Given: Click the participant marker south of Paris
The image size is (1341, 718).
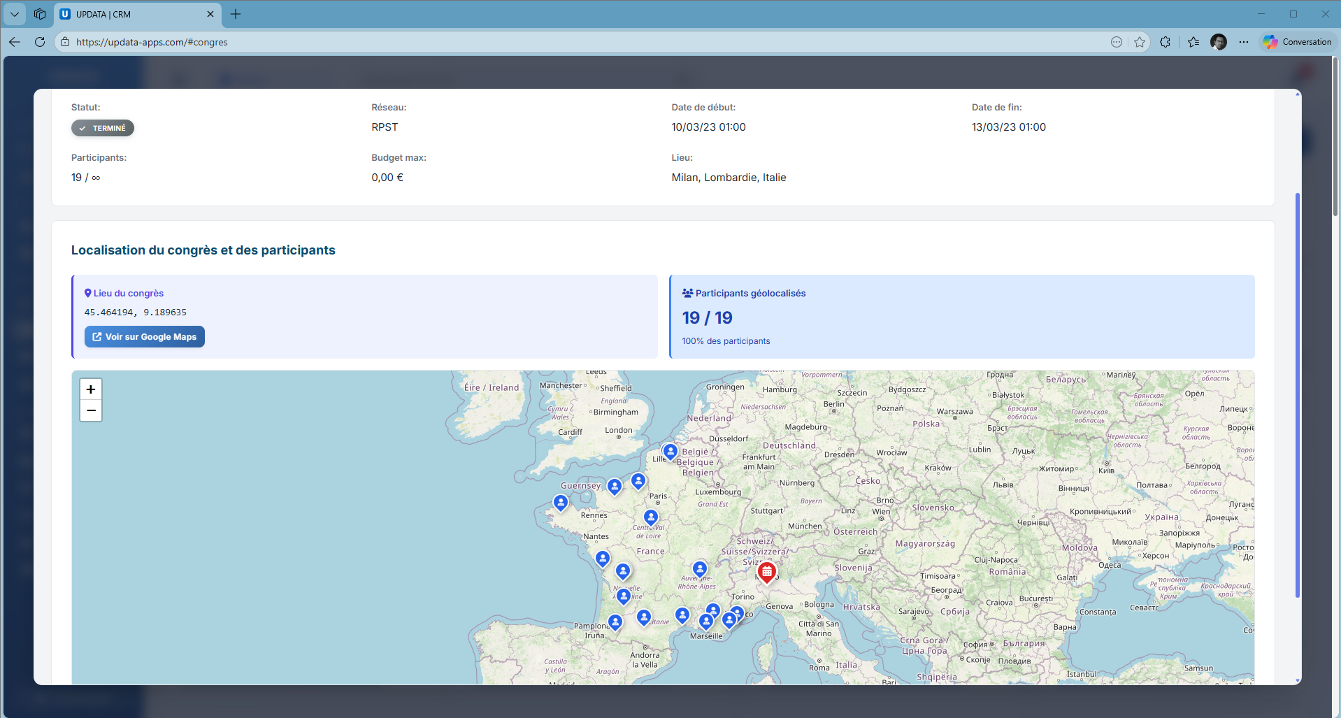Looking at the screenshot, I should coord(651,517).
